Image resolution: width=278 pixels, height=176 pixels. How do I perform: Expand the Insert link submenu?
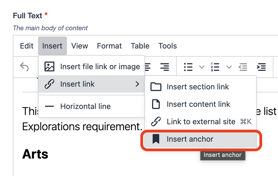click(x=91, y=84)
